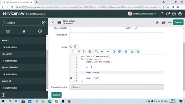185x104 pixels.
Task: Collapse the System UI navigator section
Action: 23,81
